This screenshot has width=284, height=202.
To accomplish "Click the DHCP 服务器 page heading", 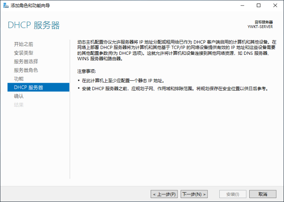I will [x=34, y=25].
